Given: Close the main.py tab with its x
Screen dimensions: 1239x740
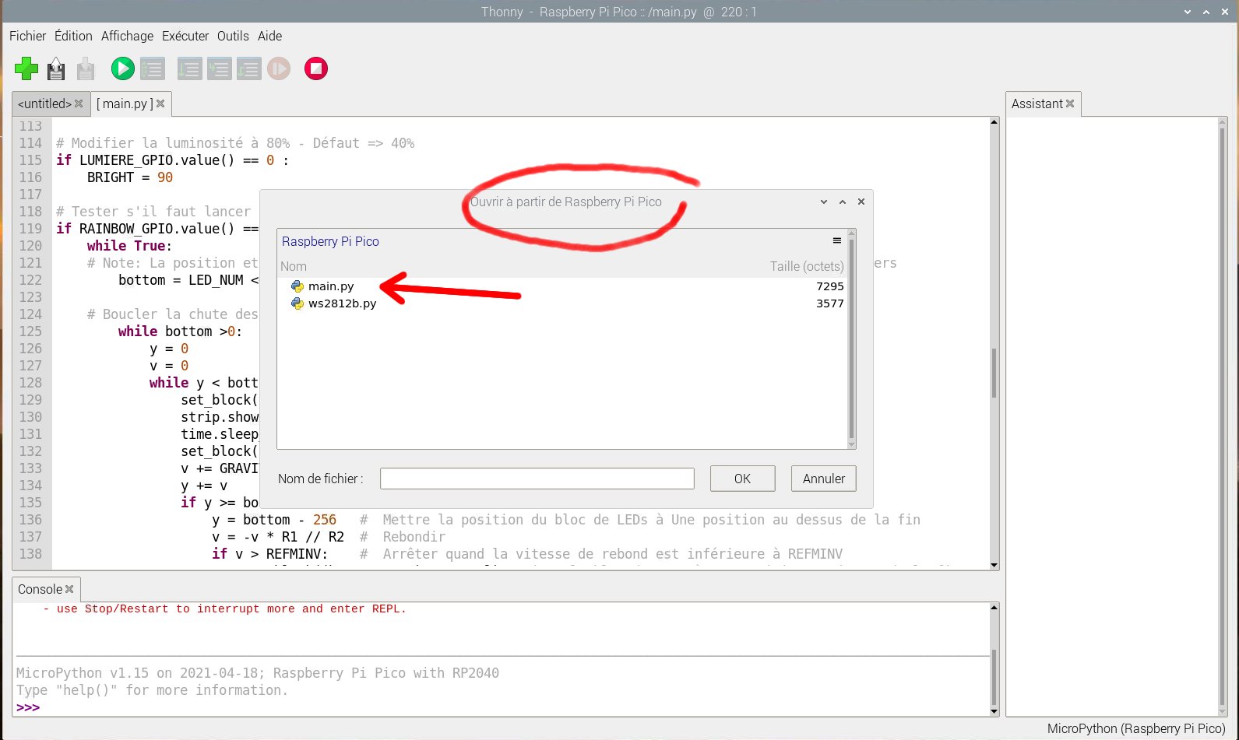Looking at the screenshot, I should click(x=160, y=103).
